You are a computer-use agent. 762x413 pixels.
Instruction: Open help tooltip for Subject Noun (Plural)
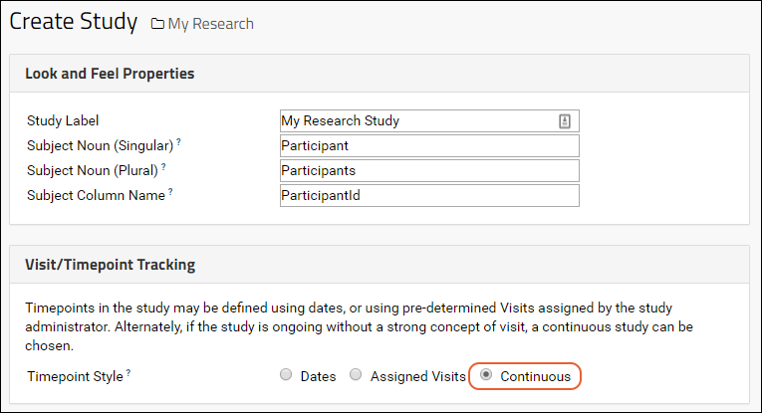[163, 166]
